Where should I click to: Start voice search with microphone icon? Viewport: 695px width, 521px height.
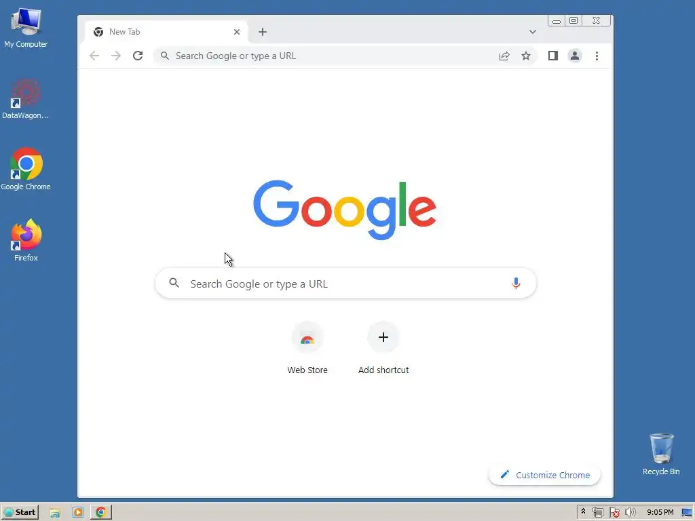coord(516,283)
